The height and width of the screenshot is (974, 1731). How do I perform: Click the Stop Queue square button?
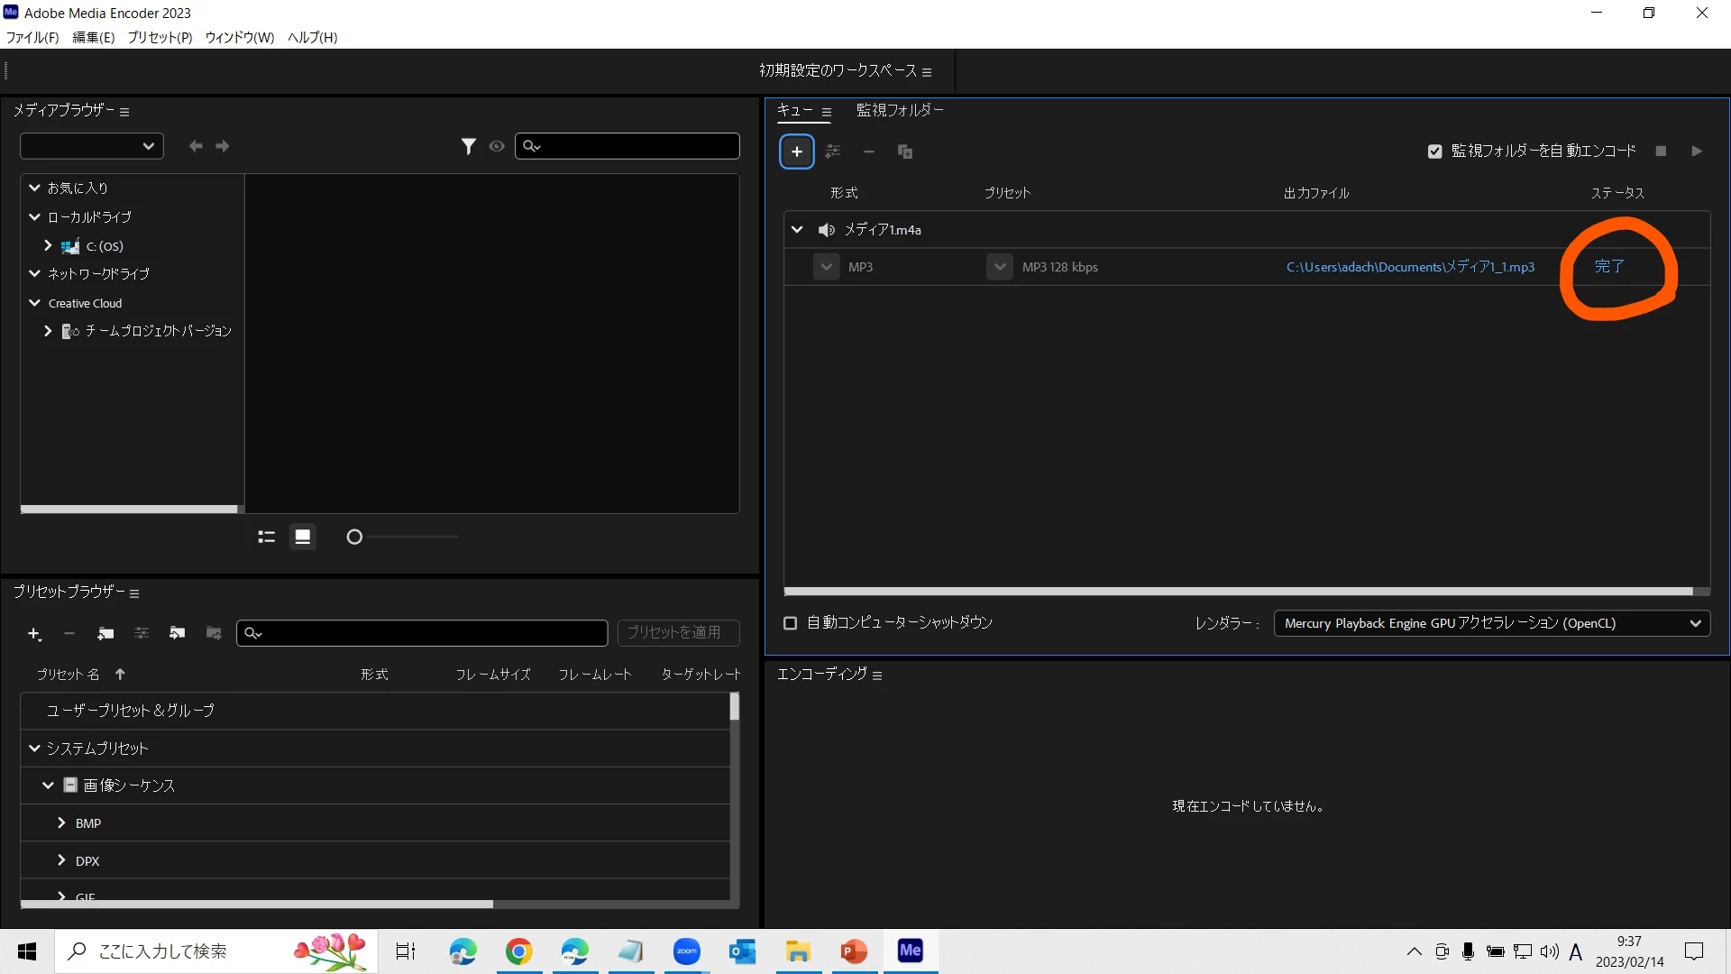point(1661,152)
